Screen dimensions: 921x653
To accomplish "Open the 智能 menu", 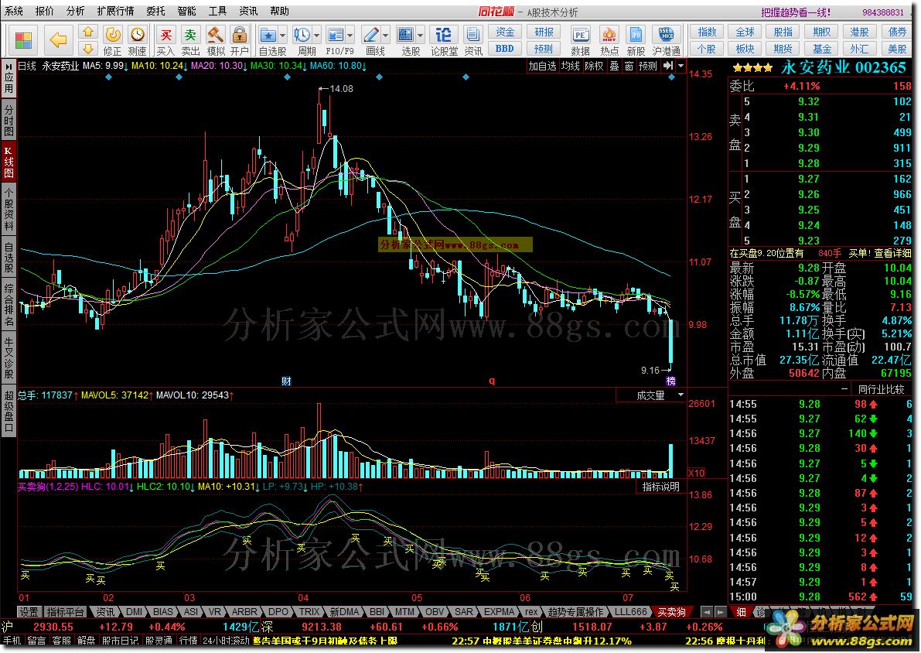I will [x=187, y=11].
